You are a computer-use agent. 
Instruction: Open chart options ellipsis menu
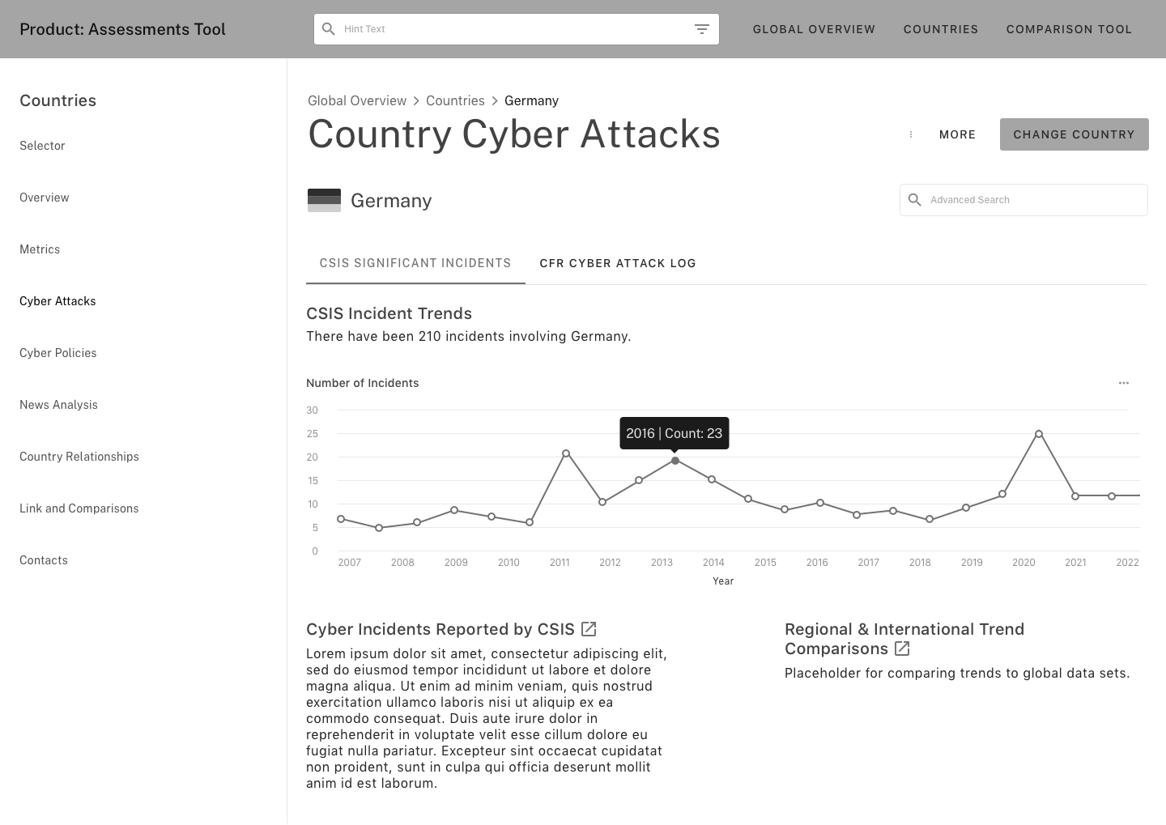point(1124,383)
